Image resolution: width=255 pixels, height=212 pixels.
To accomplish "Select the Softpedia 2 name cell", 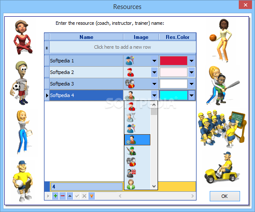I will coord(86,72).
